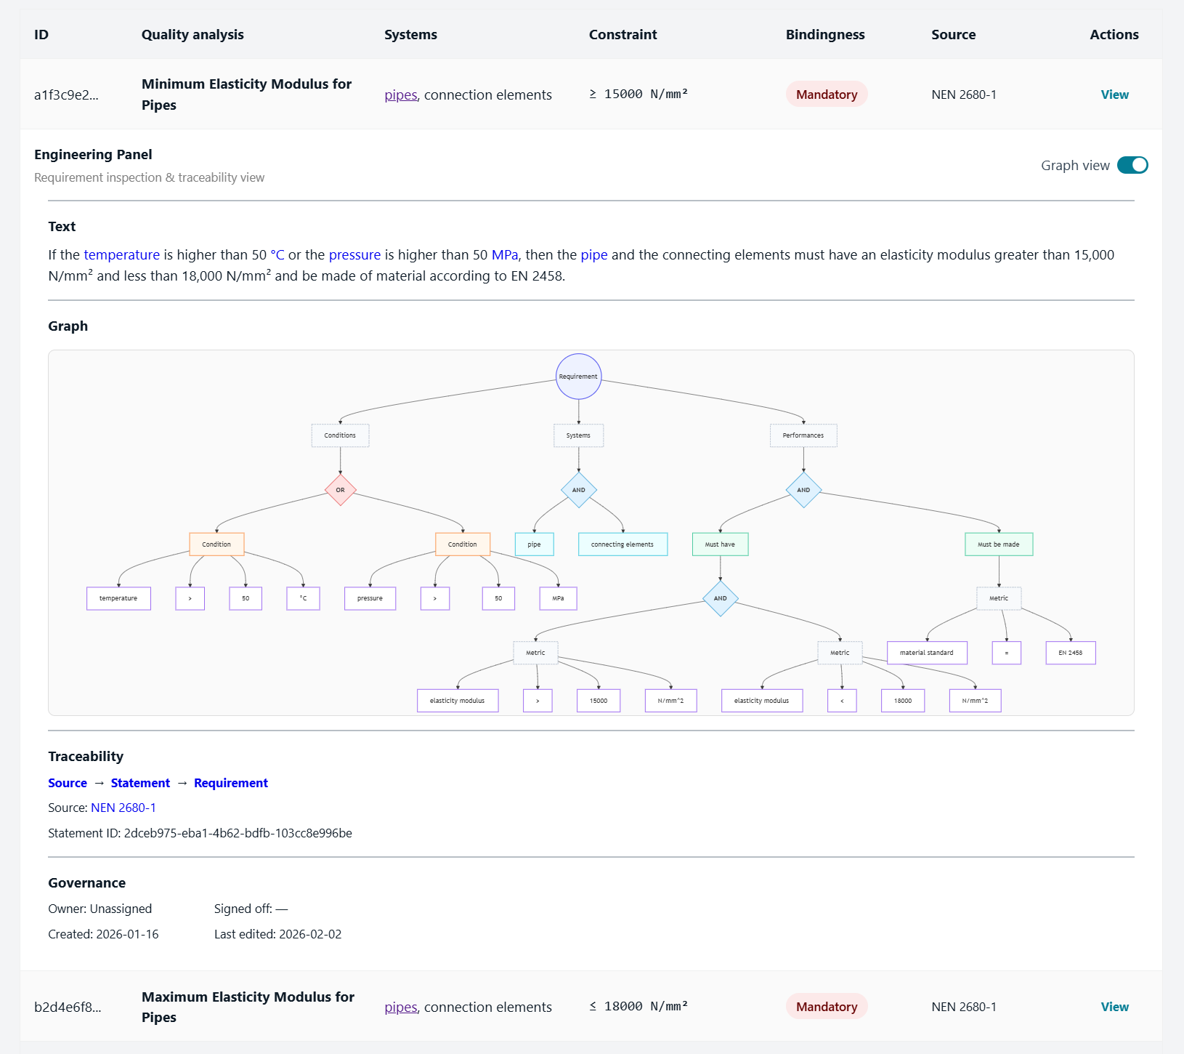This screenshot has width=1184, height=1054.
Task: Click the °C unit link in text
Action: 277,254
